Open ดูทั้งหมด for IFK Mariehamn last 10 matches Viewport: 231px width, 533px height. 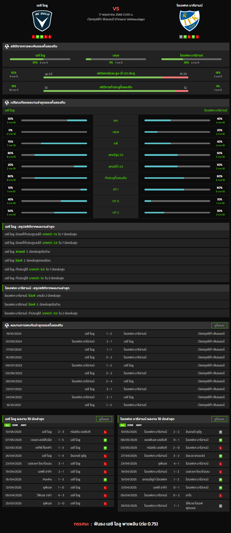click(219, 419)
